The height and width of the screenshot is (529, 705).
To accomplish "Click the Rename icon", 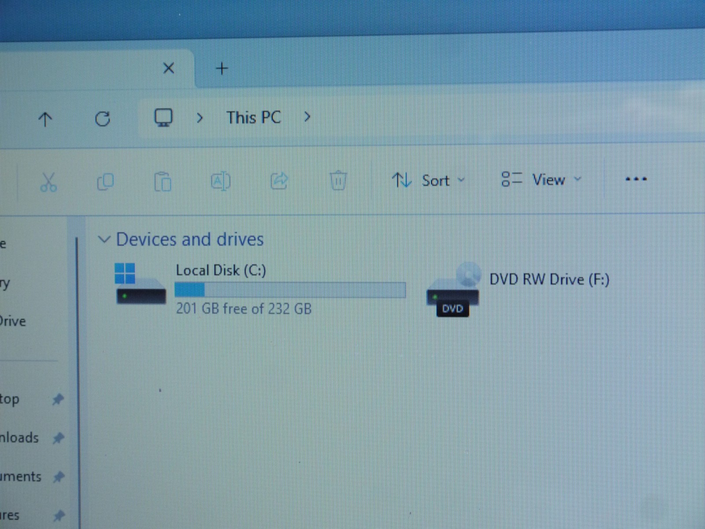I will click(220, 181).
